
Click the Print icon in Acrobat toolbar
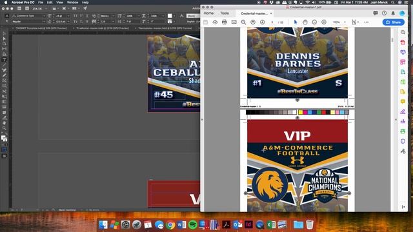(x=224, y=22)
